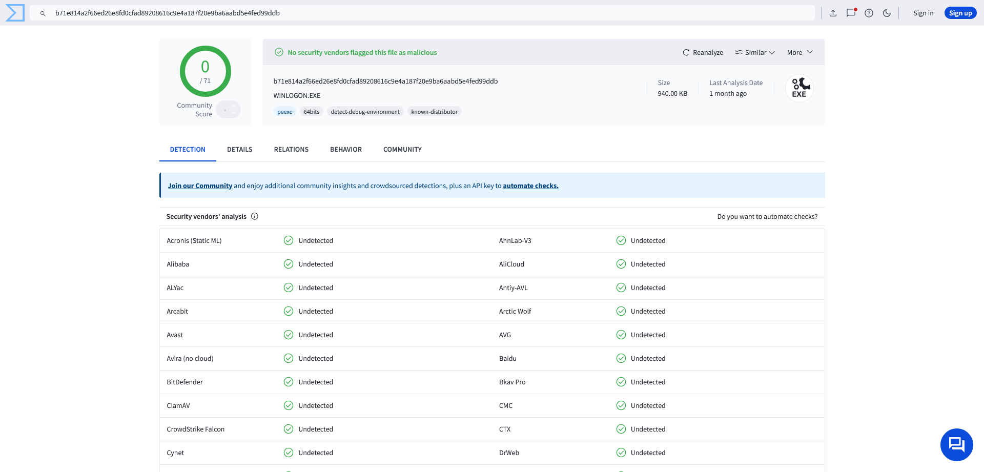
Task: Switch to the DETAILS tab
Action: point(239,150)
